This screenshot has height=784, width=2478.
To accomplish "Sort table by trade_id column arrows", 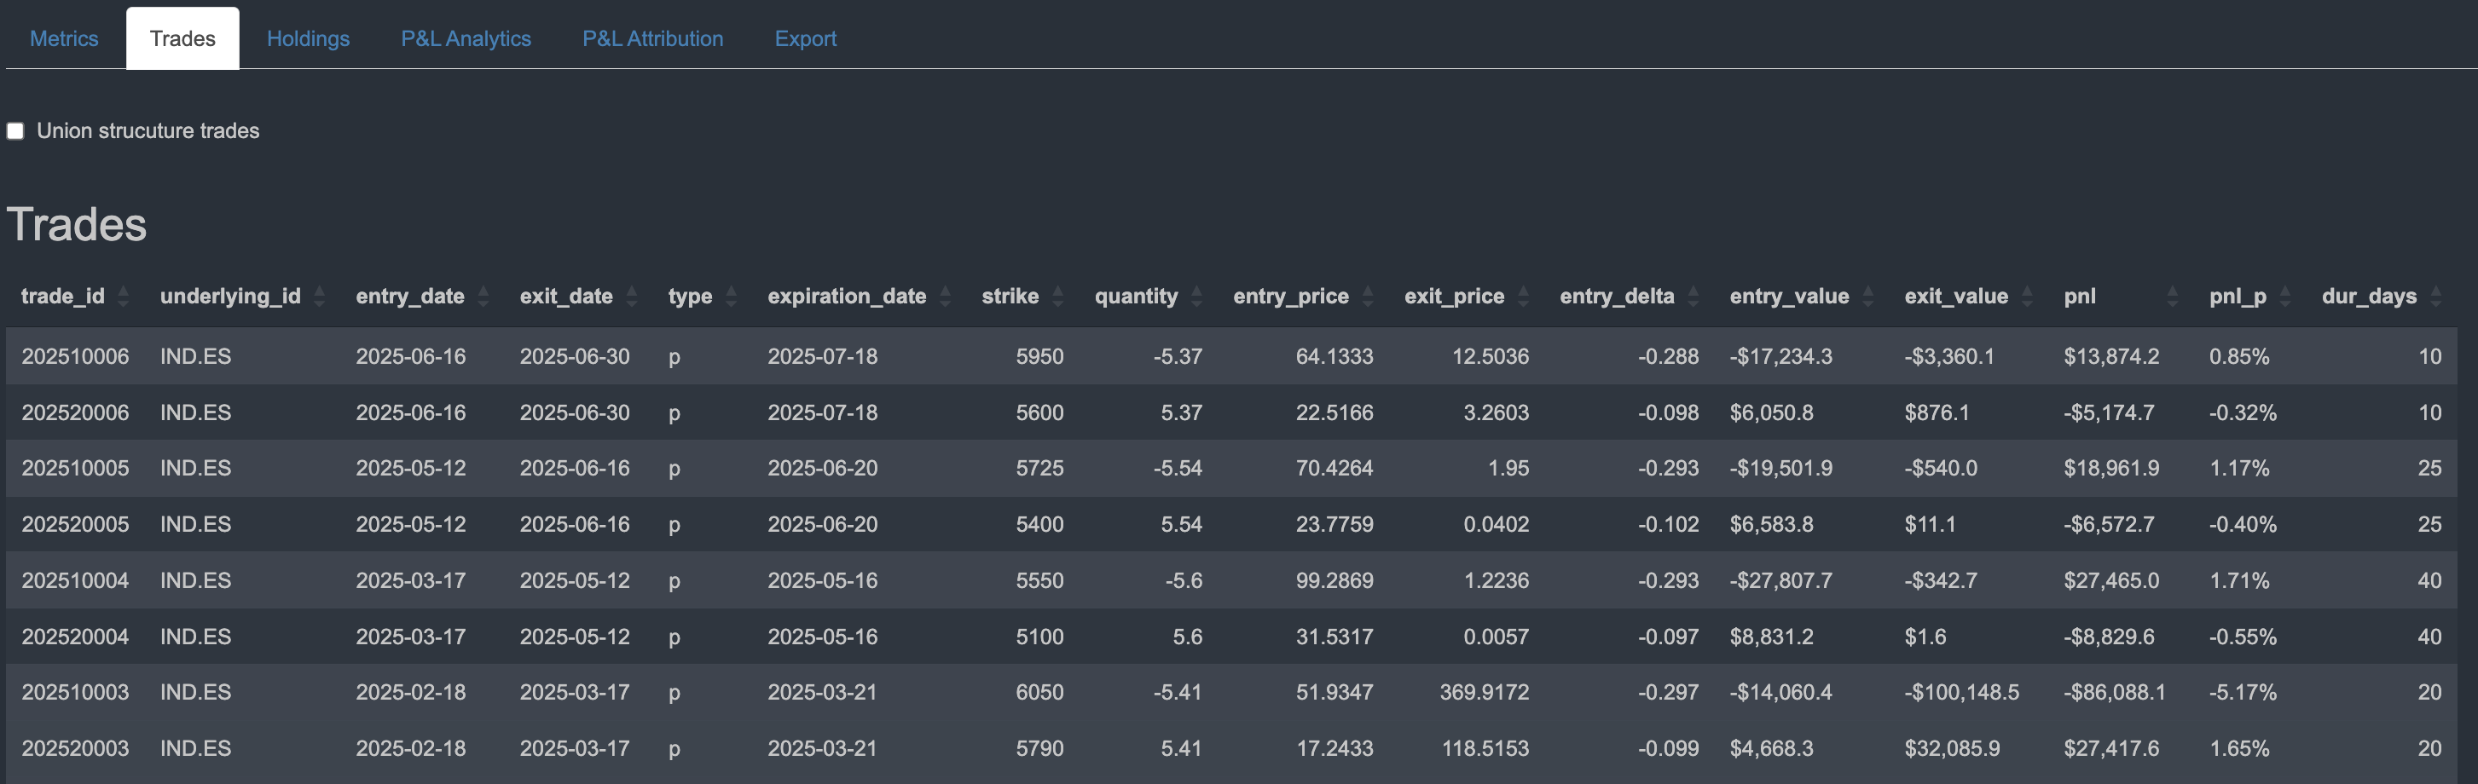I will point(123,297).
